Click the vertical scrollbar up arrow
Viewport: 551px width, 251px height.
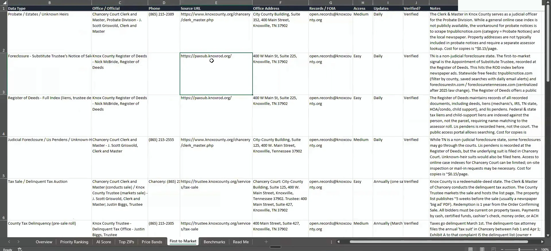[x=548, y=3]
